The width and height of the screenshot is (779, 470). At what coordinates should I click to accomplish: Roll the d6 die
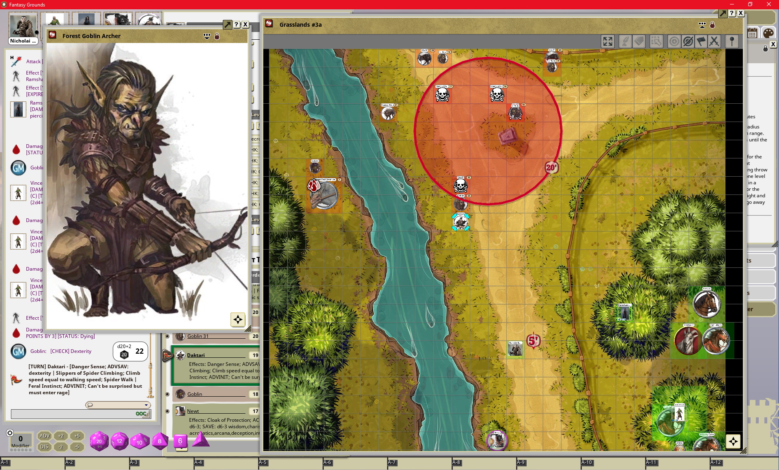180,441
